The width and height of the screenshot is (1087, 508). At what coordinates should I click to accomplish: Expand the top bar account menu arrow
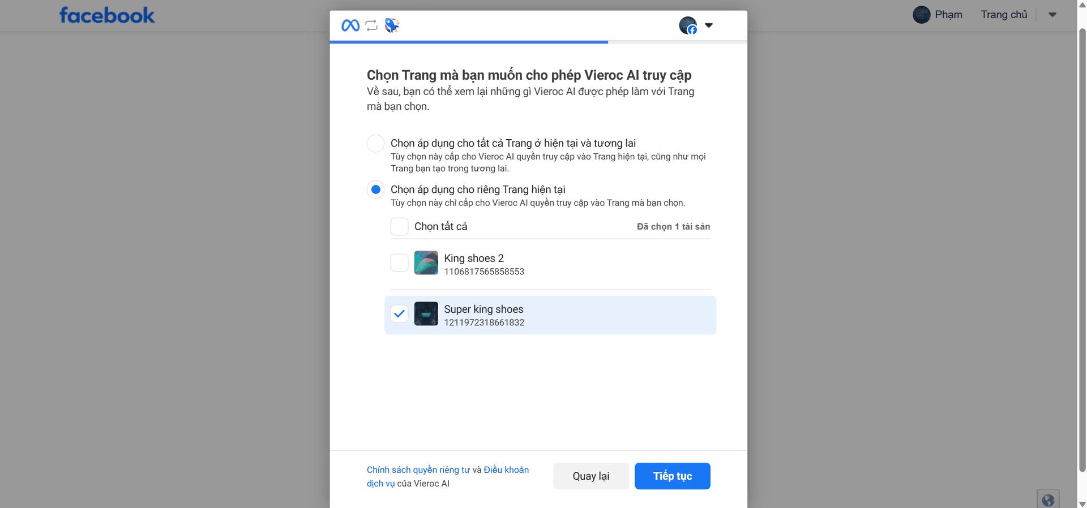point(1052,15)
